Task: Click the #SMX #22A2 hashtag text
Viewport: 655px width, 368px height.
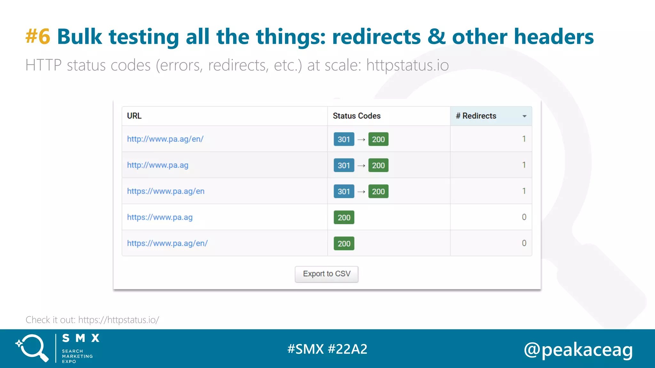Action: (x=327, y=349)
